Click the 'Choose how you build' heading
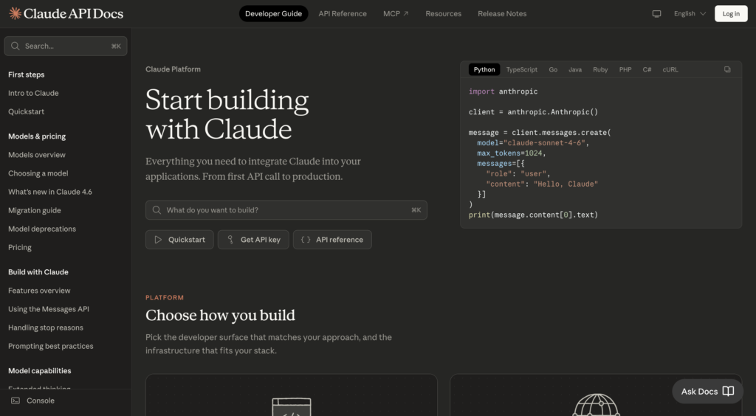Screen dimensions: 756x416 tap(220, 316)
